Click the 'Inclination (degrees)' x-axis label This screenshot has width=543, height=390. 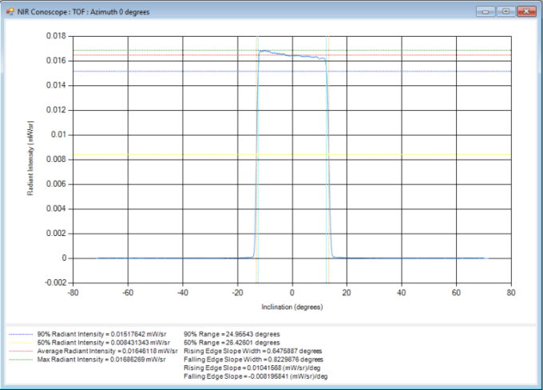(292, 307)
